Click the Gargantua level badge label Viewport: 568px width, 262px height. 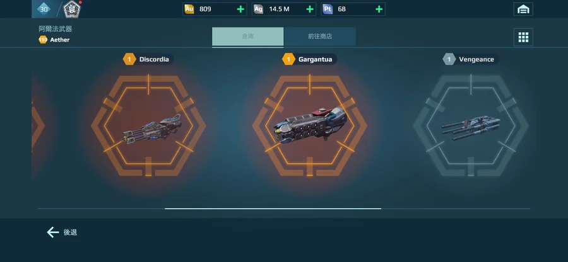click(x=288, y=59)
